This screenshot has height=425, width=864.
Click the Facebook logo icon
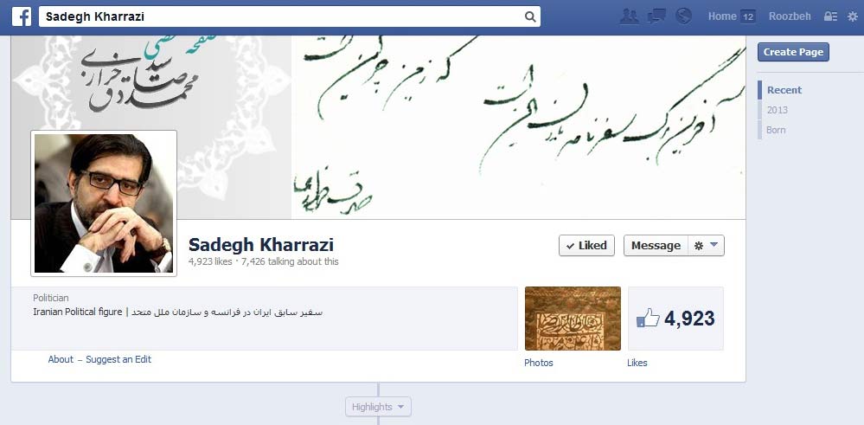tap(22, 16)
